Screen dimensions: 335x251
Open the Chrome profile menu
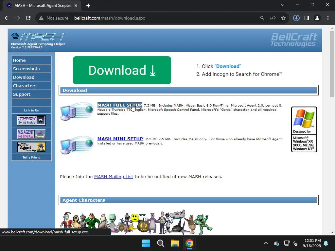point(317,18)
